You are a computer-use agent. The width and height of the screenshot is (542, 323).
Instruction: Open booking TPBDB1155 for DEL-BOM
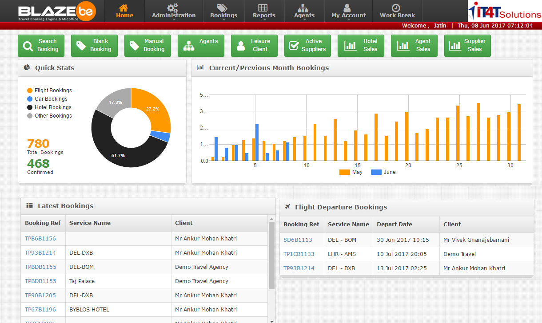40,267
